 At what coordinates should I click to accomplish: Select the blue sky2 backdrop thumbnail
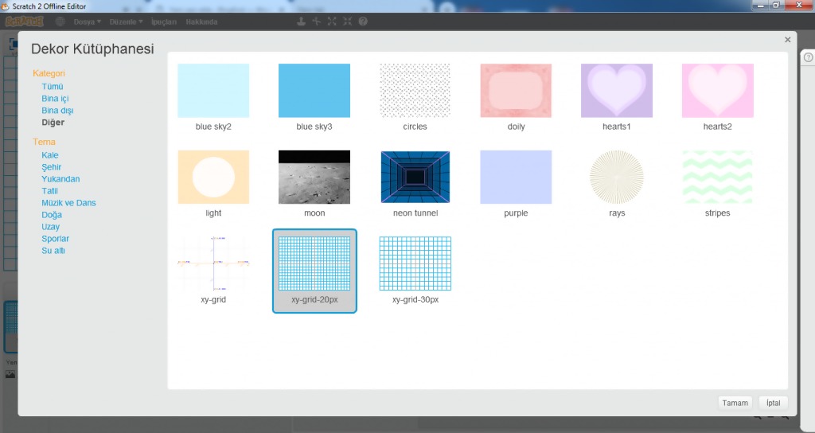point(213,91)
